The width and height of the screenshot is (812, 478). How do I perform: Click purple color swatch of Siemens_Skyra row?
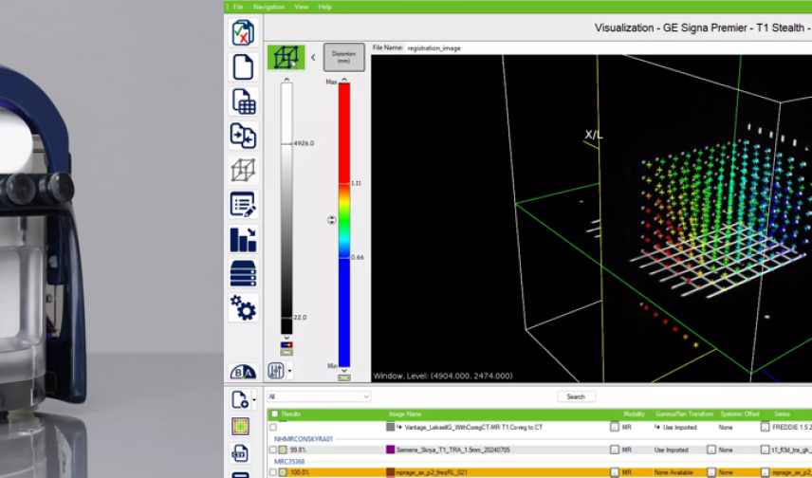[x=391, y=450]
